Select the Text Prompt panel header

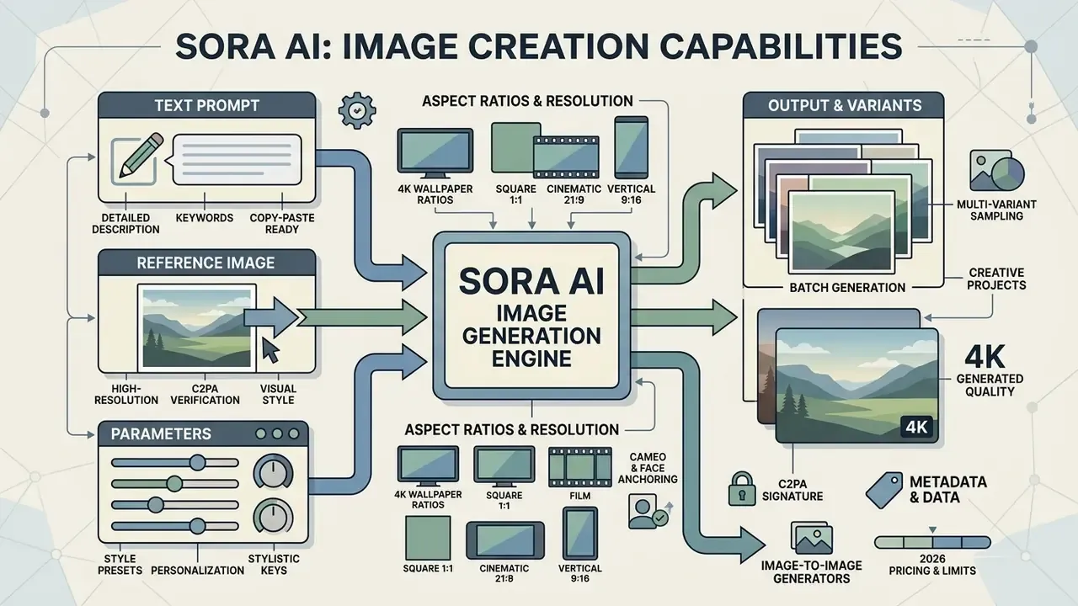pos(206,105)
